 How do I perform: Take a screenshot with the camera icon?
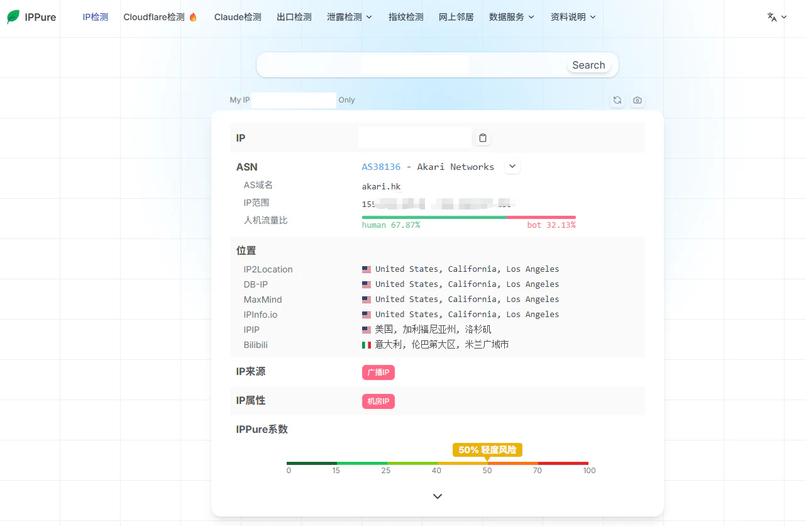[638, 100]
